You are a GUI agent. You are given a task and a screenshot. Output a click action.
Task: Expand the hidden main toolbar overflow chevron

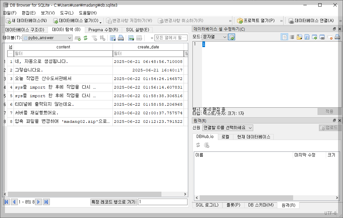[x=230, y=21]
